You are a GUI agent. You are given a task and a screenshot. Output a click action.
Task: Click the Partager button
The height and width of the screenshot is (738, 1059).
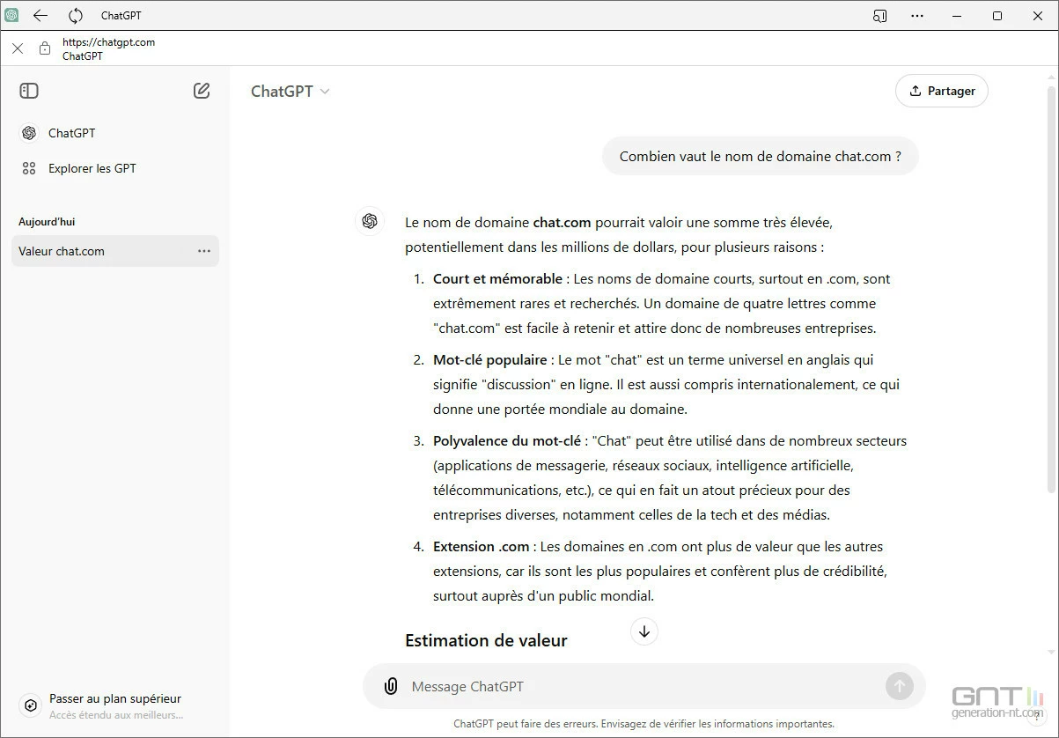point(941,91)
